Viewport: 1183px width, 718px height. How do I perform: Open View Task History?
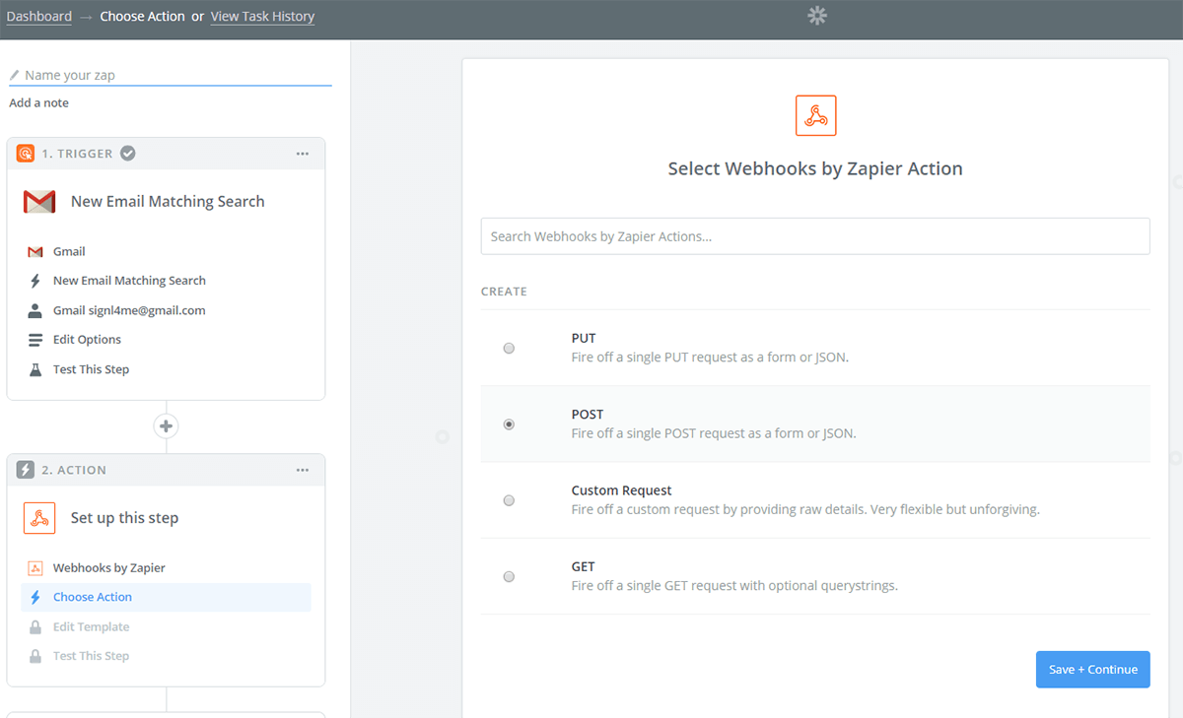click(262, 17)
